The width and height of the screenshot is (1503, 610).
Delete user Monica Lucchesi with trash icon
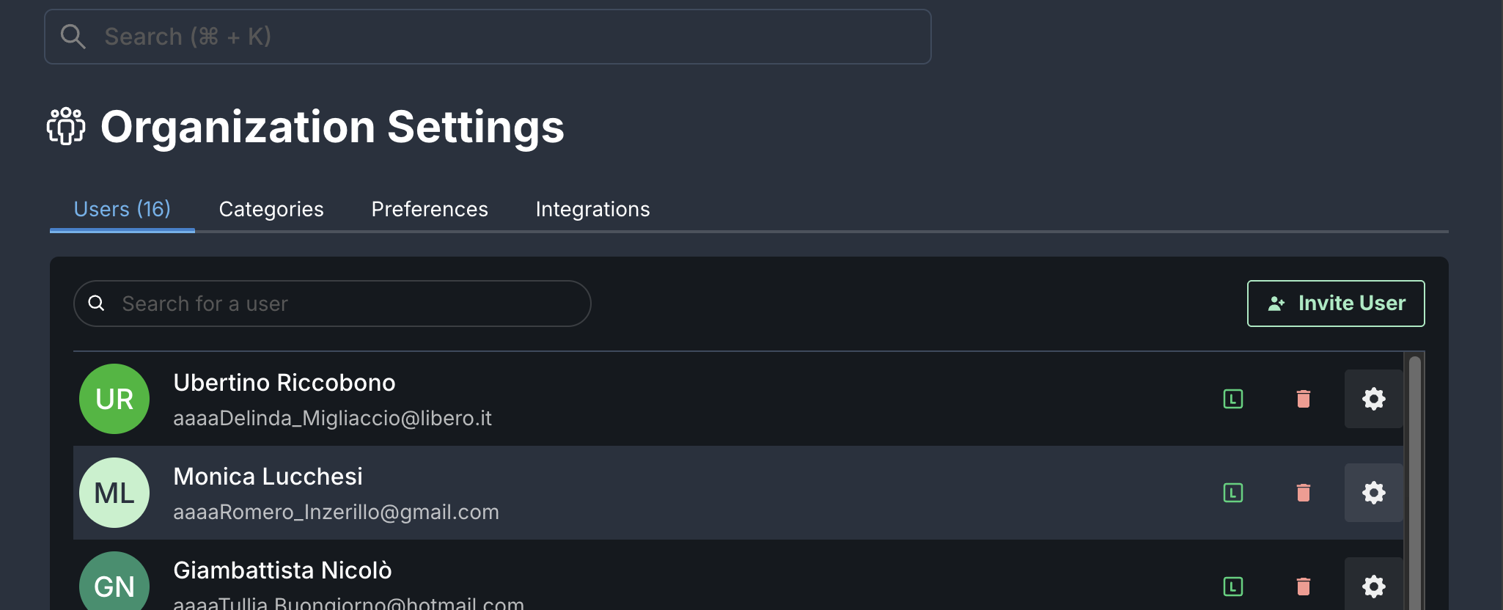pos(1304,493)
